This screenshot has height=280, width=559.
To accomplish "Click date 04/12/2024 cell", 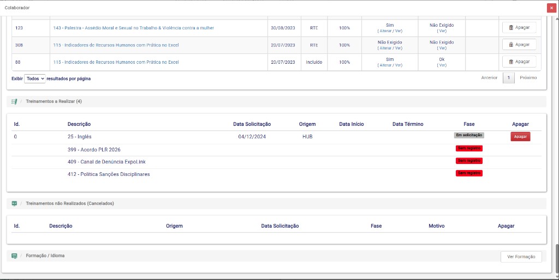I will [x=252, y=137].
